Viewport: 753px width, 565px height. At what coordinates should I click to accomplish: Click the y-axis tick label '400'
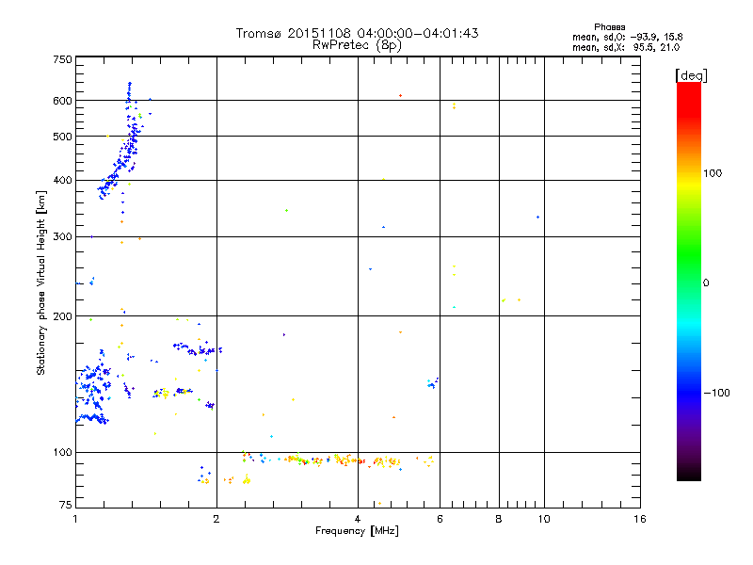coord(62,180)
